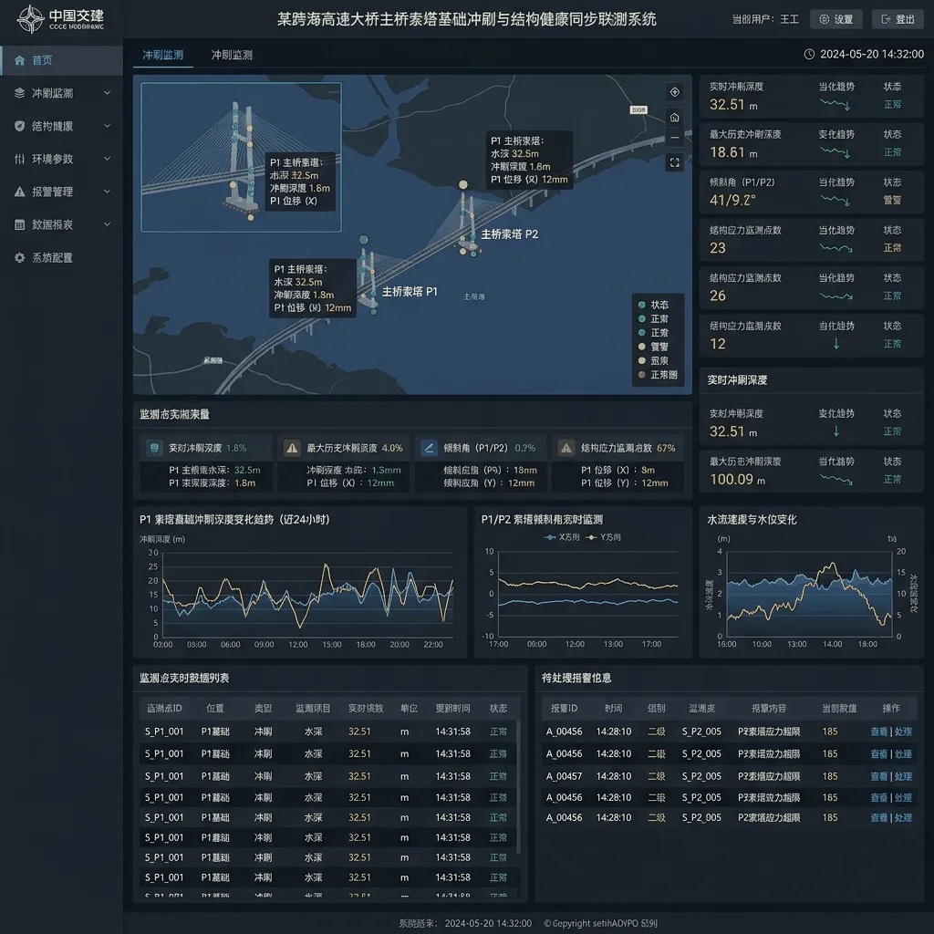This screenshot has width=934, height=934.
Task: Click the map home reset icon
Action: [674, 118]
